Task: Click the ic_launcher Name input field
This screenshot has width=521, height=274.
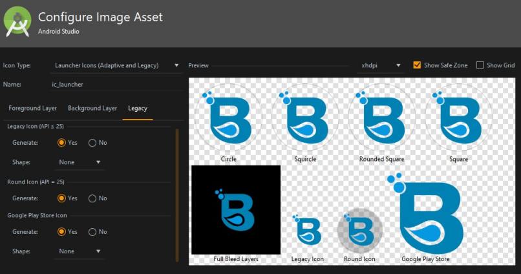Action: pyautogui.click(x=116, y=85)
